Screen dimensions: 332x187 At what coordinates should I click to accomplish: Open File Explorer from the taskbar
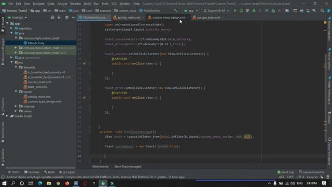49,183
